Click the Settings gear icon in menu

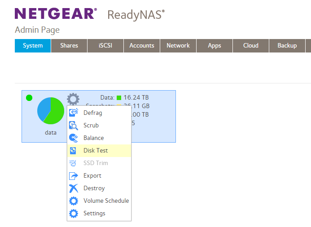[74, 214]
